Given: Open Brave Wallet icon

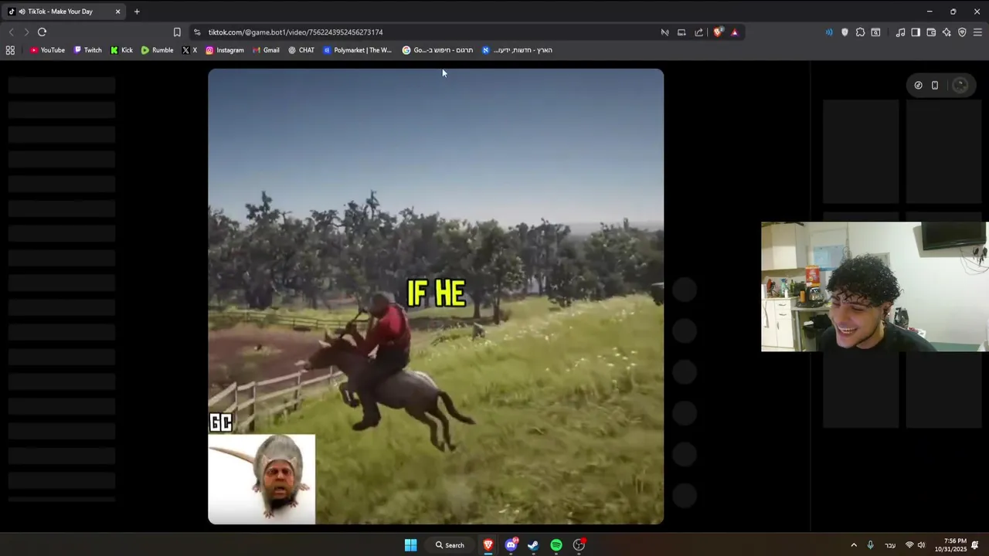Looking at the screenshot, I should click(931, 32).
